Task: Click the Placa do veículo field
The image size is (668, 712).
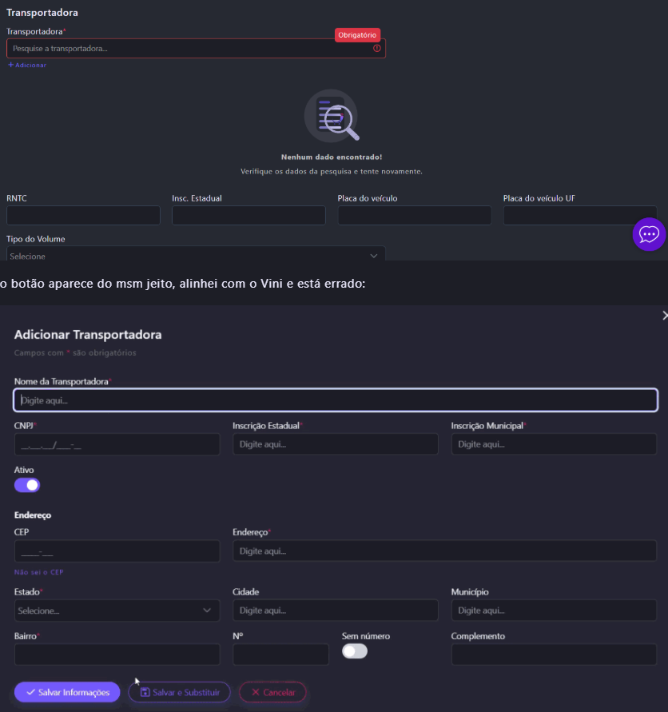Action: (x=414, y=216)
